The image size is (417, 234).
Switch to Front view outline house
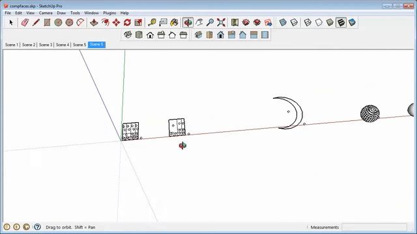[x=150, y=34]
